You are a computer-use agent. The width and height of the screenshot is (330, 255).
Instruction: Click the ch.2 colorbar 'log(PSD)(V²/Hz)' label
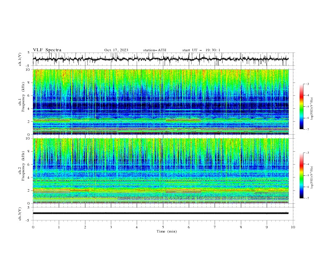(x=312, y=177)
